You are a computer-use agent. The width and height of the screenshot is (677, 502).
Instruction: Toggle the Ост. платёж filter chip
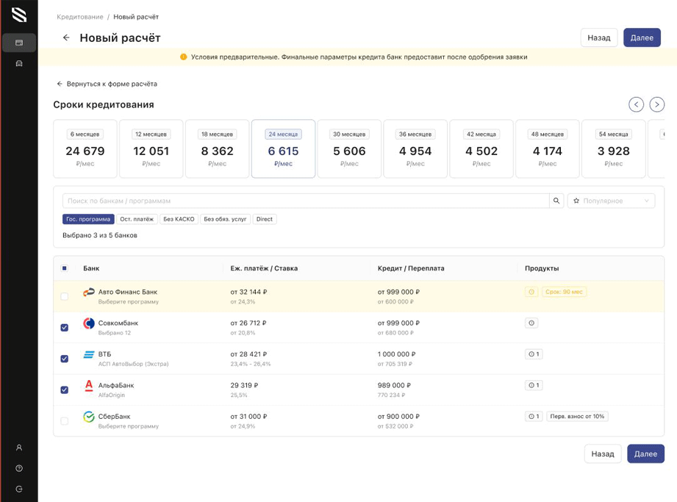tap(137, 219)
